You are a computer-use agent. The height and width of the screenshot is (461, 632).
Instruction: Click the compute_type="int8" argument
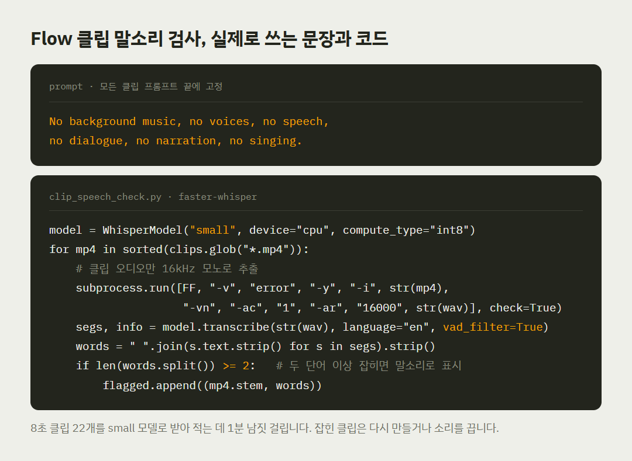406,230
